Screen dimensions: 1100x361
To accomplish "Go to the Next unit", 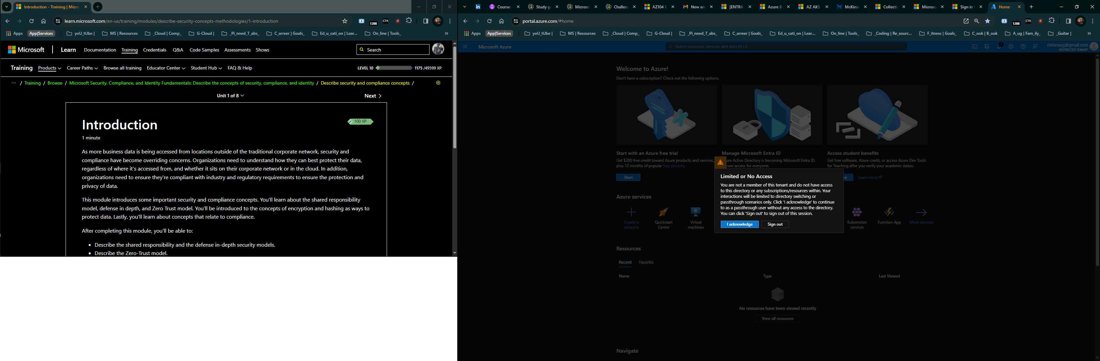I will click(373, 96).
